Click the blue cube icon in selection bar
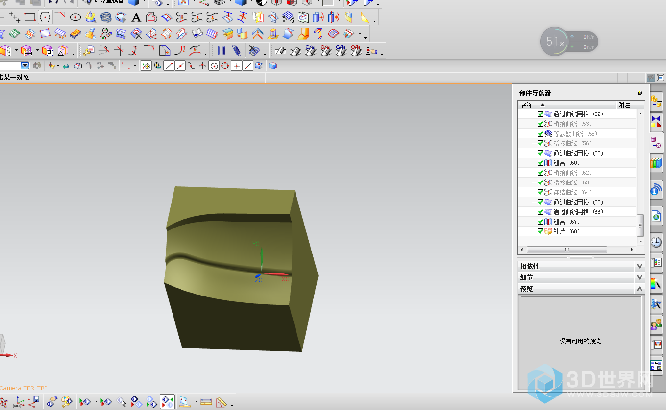Image resolution: width=666 pixels, height=410 pixels. pos(273,66)
